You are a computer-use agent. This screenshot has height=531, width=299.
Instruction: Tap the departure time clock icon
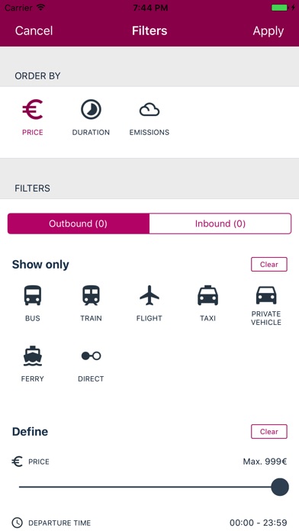[18, 523]
